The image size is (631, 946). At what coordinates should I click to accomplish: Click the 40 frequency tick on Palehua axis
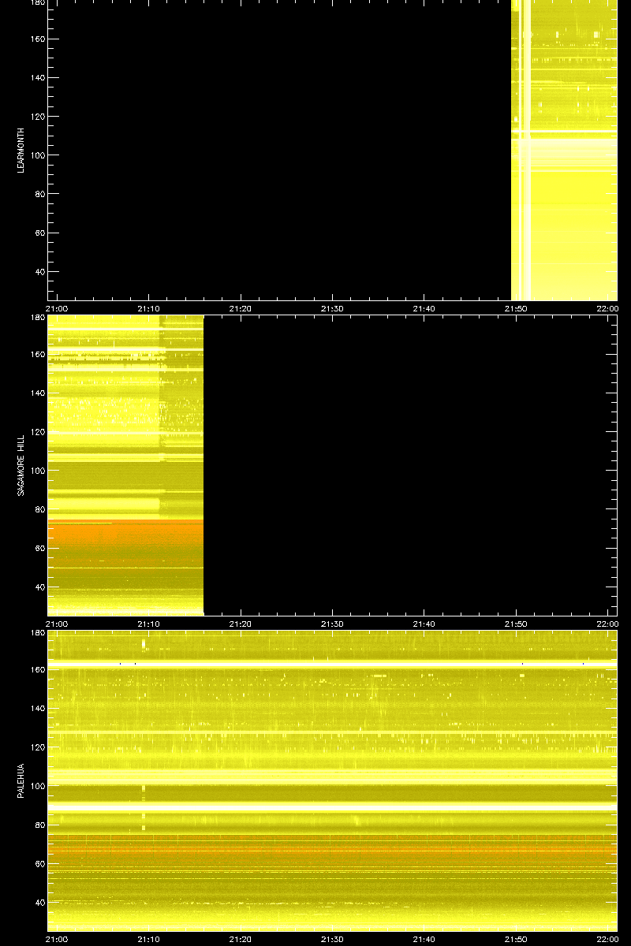click(39, 903)
